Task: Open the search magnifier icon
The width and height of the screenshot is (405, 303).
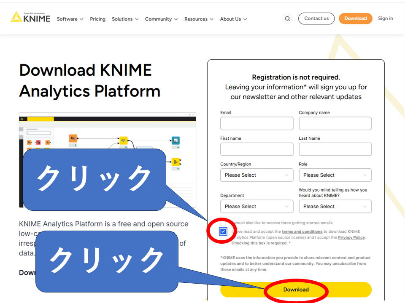Action: click(x=287, y=19)
